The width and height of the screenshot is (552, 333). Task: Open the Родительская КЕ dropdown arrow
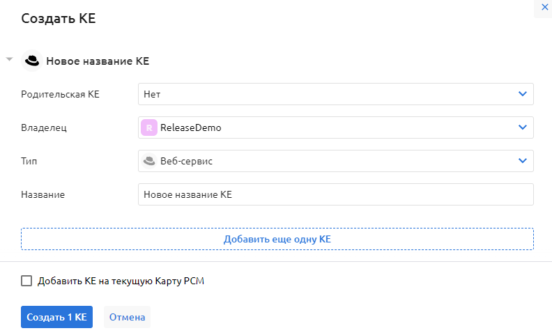click(522, 94)
